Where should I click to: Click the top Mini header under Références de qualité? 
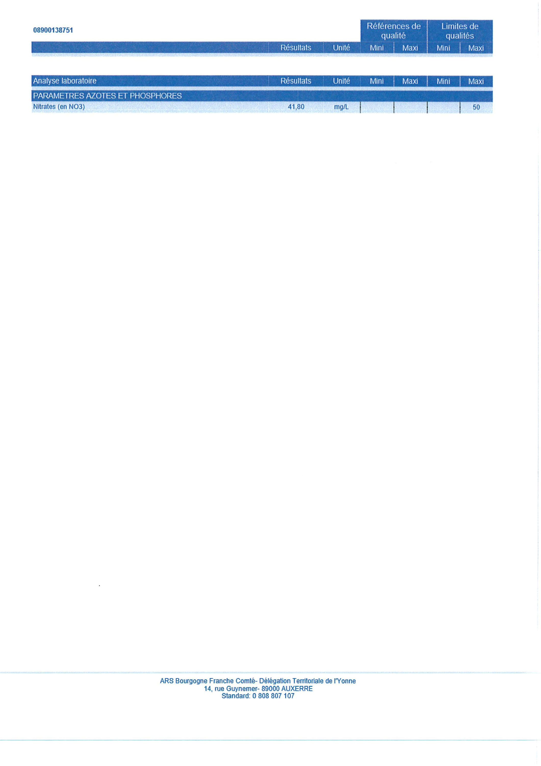(x=377, y=48)
